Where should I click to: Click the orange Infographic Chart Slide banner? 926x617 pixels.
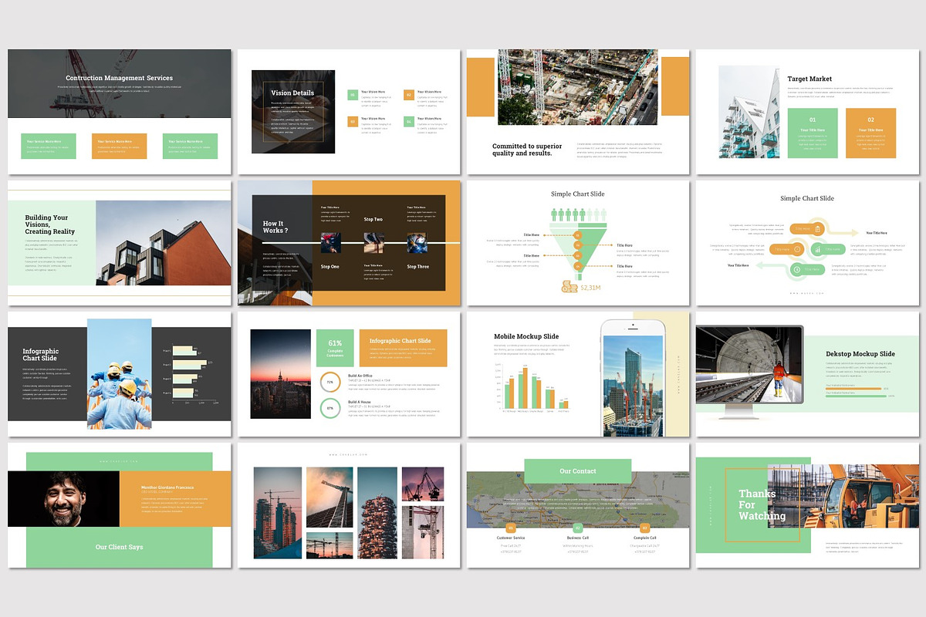[404, 348]
